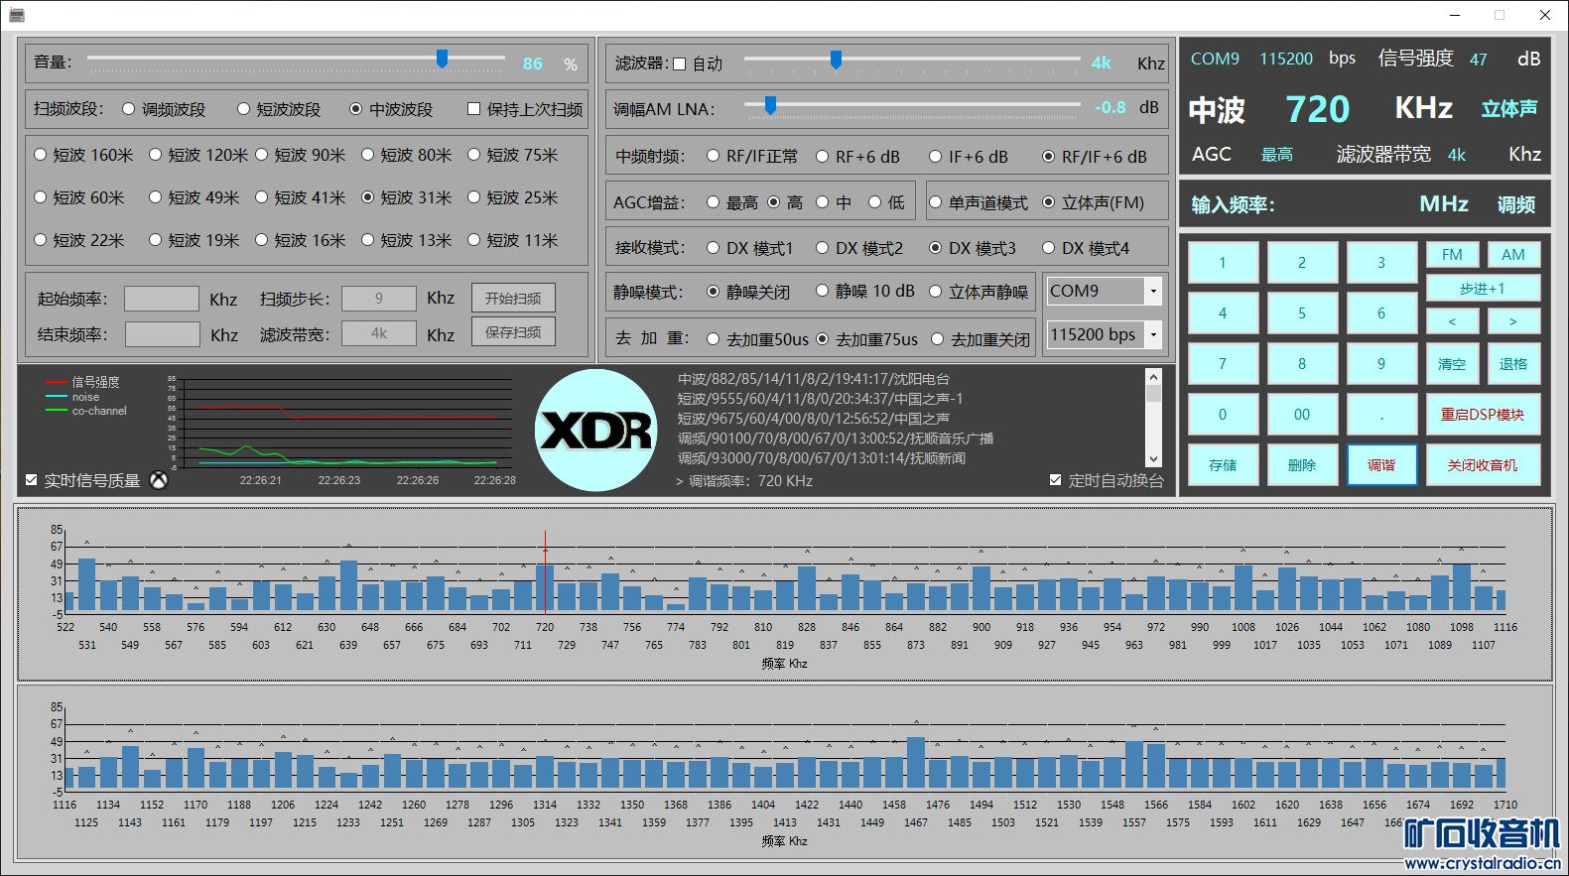Select the 调频波段 radio option
The width and height of the screenshot is (1569, 876).
[x=129, y=109]
